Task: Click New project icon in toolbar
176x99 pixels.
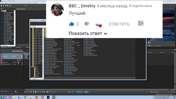Action: 1,5
